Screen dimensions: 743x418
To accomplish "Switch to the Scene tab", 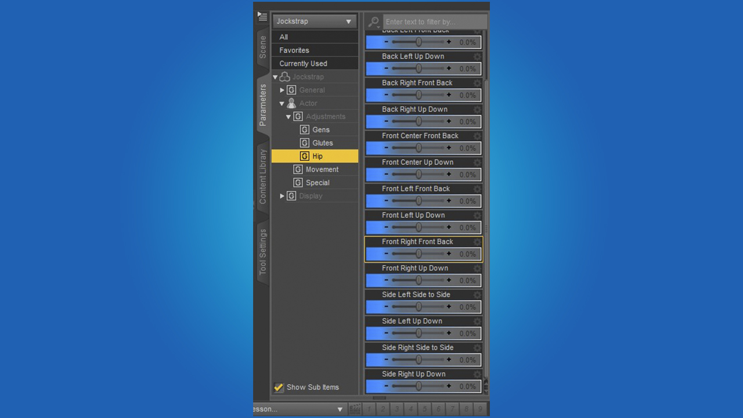I will [x=263, y=47].
